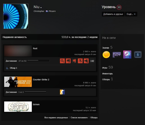145x125 pixels.
Task: Expand the Niu username history dropdown arrow
Action: (41, 8)
